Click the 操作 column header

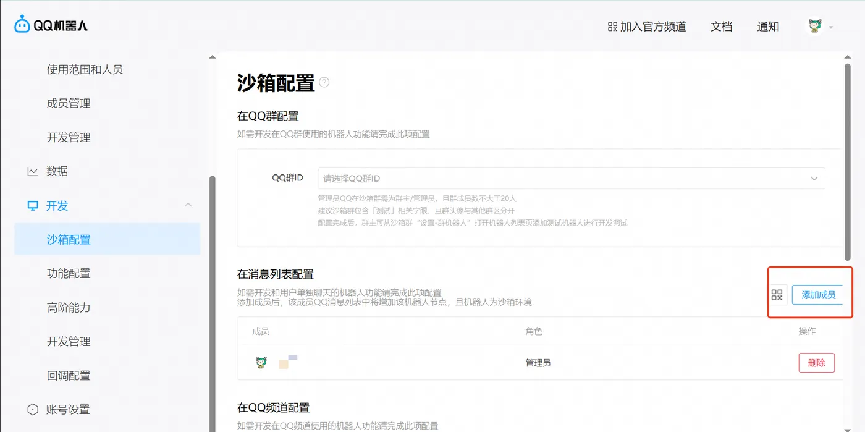[807, 331]
